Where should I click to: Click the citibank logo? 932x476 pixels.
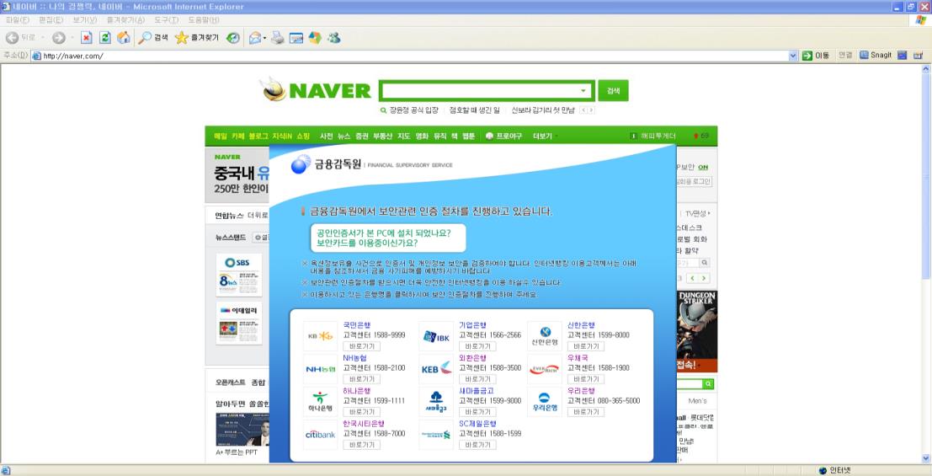click(x=321, y=435)
